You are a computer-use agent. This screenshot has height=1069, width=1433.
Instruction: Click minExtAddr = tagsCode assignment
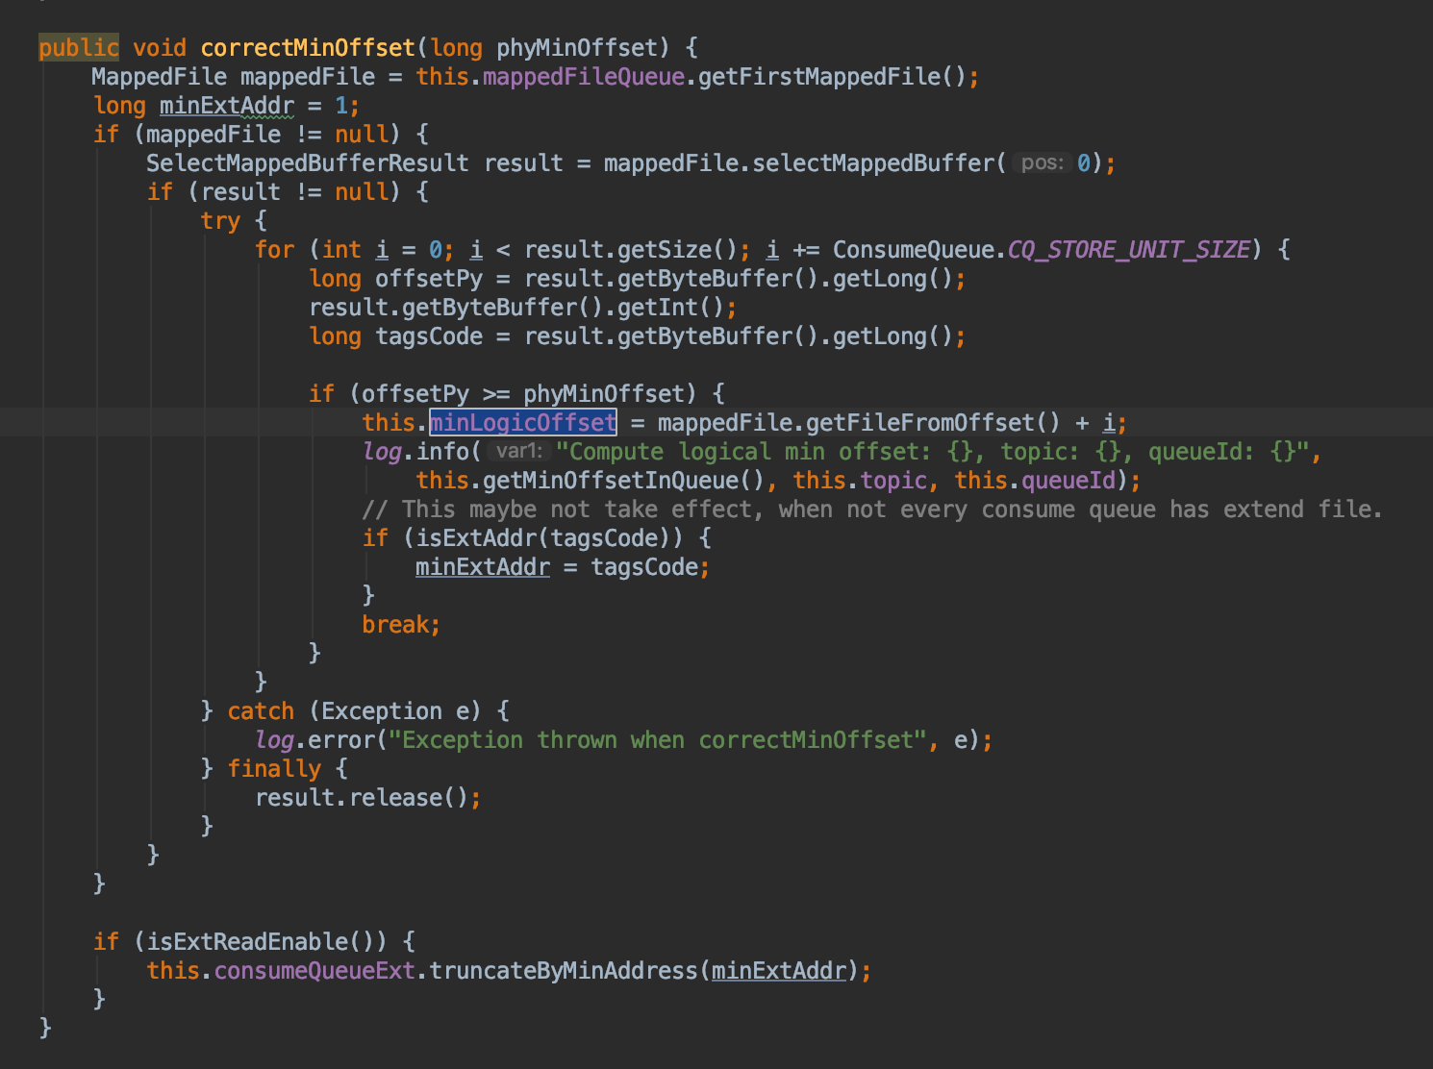(563, 567)
